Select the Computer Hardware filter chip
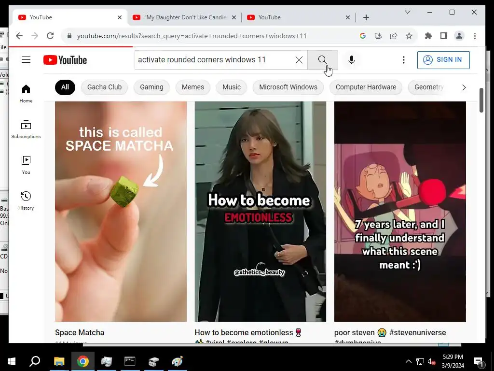The image size is (494, 371). 366,87
